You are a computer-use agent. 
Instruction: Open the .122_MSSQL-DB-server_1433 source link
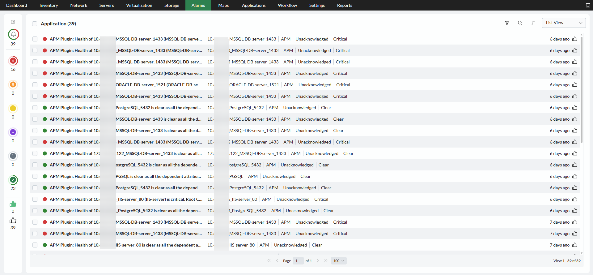pos(247,153)
